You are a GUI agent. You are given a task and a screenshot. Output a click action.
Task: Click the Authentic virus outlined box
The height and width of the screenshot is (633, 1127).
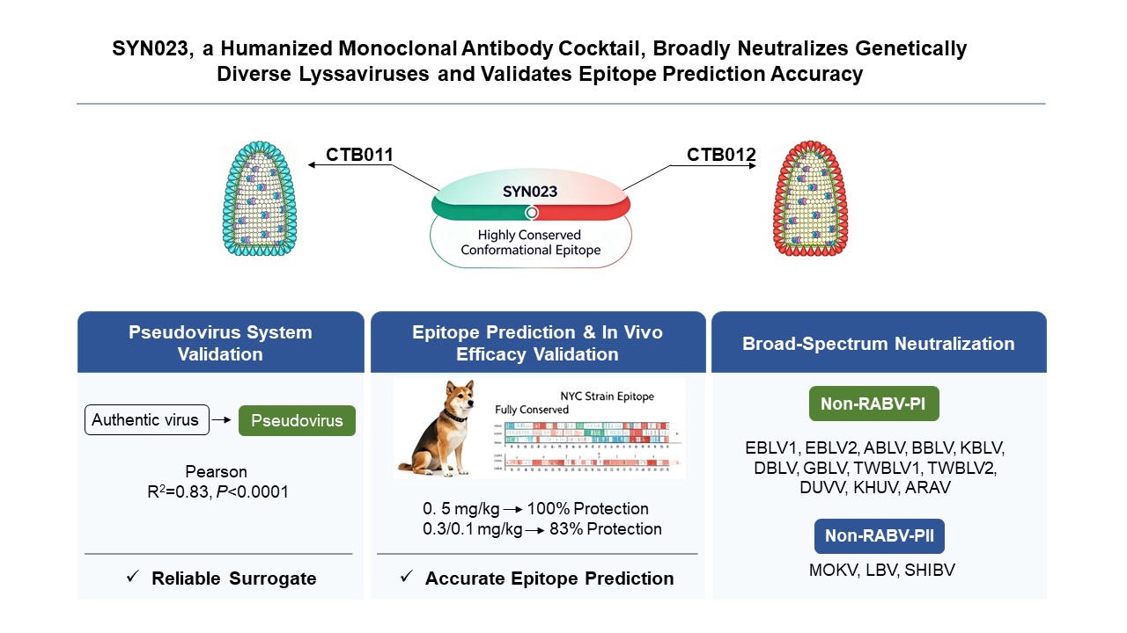(145, 420)
